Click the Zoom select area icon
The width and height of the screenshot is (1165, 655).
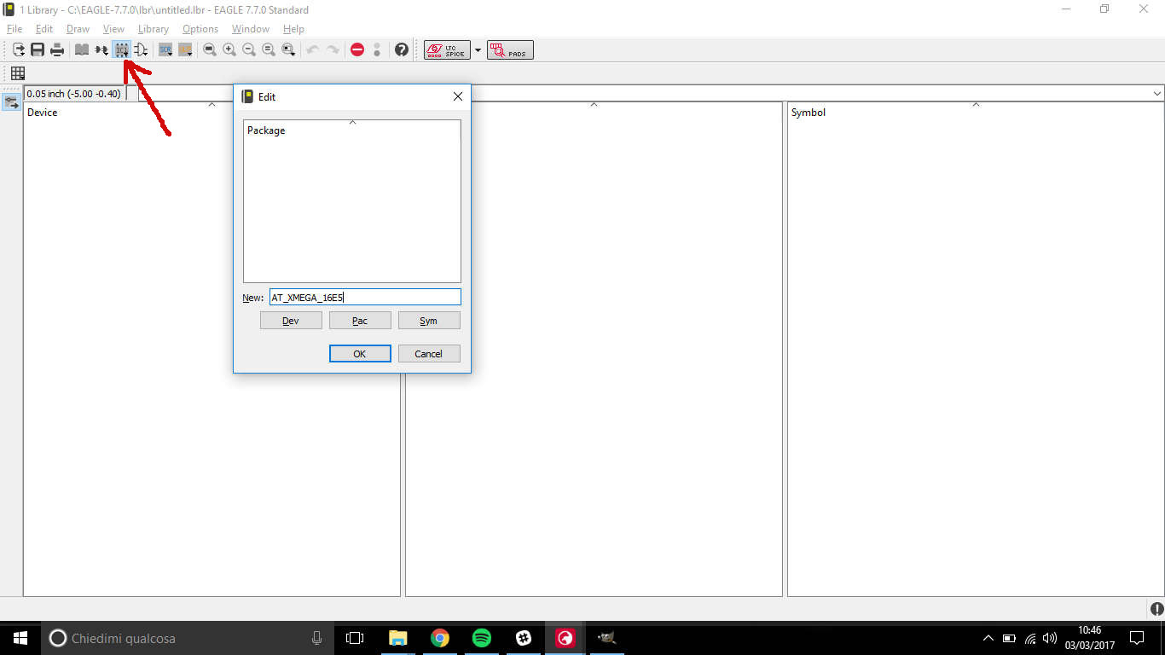pyautogui.click(x=288, y=50)
